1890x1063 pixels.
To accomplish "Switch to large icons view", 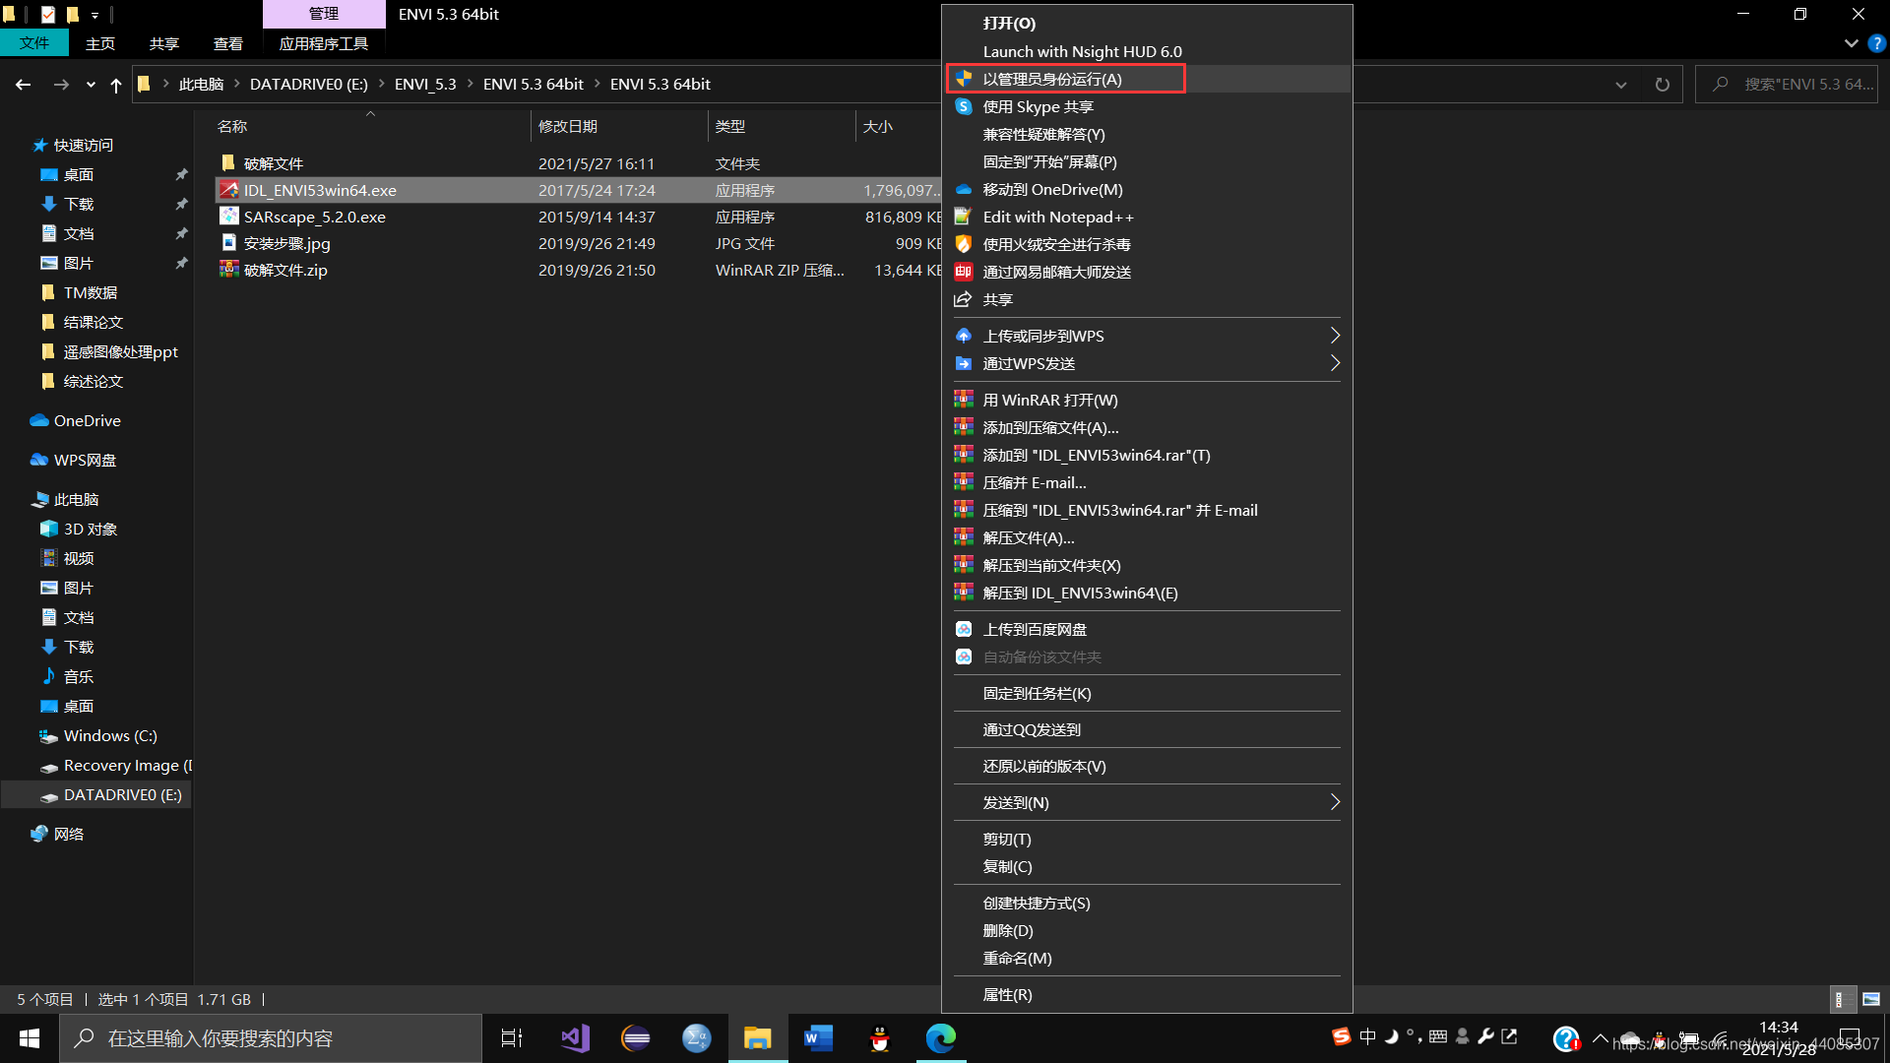I will click(1870, 999).
